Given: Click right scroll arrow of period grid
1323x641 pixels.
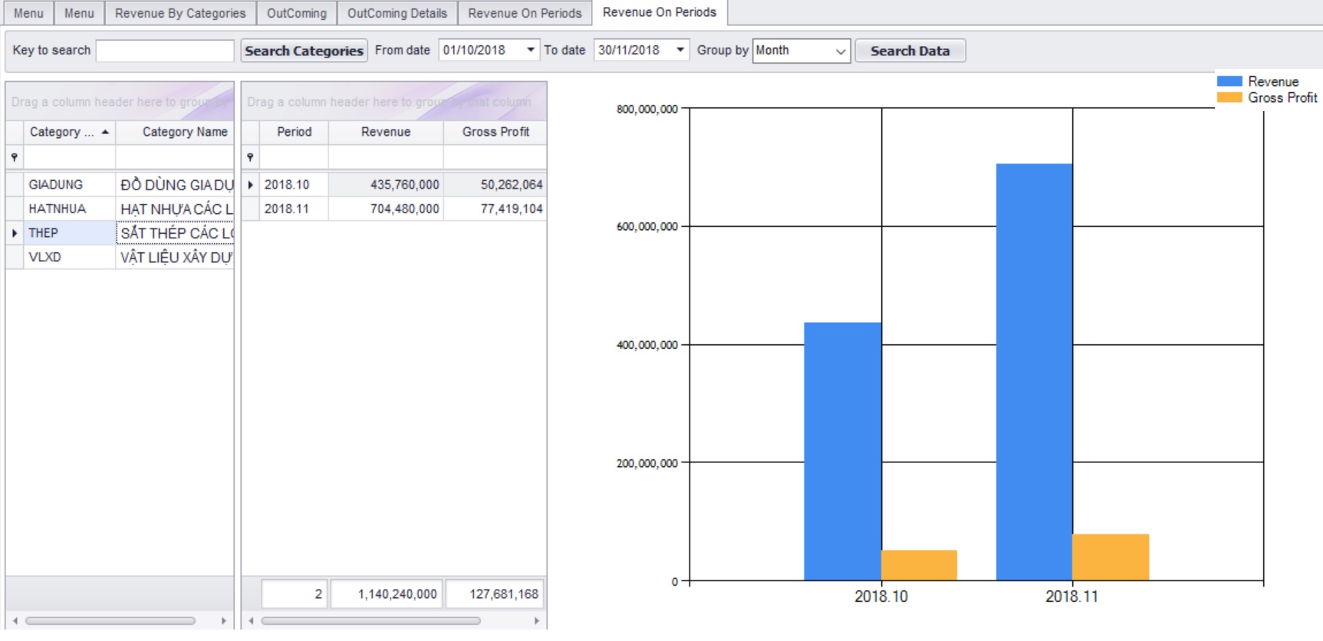Looking at the screenshot, I should (537, 621).
